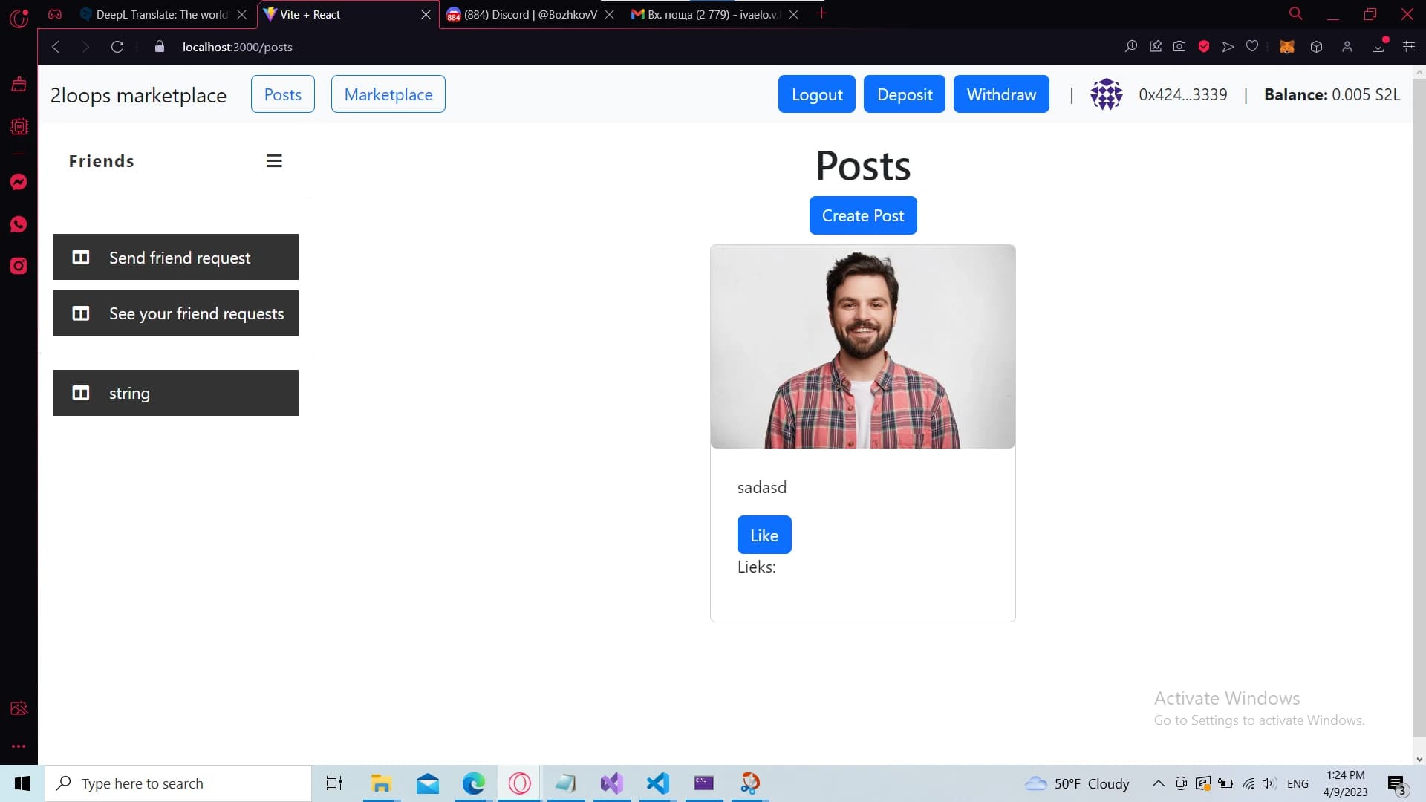Navigate to Posts page in navbar
Screen dimensions: 1426x802
[x=283, y=94]
